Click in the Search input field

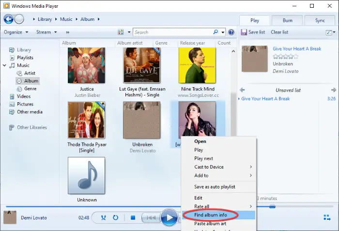[173, 32]
